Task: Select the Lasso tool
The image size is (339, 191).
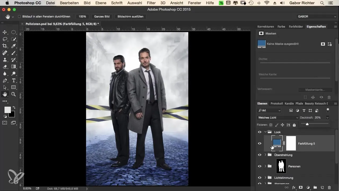Action: point(5,39)
